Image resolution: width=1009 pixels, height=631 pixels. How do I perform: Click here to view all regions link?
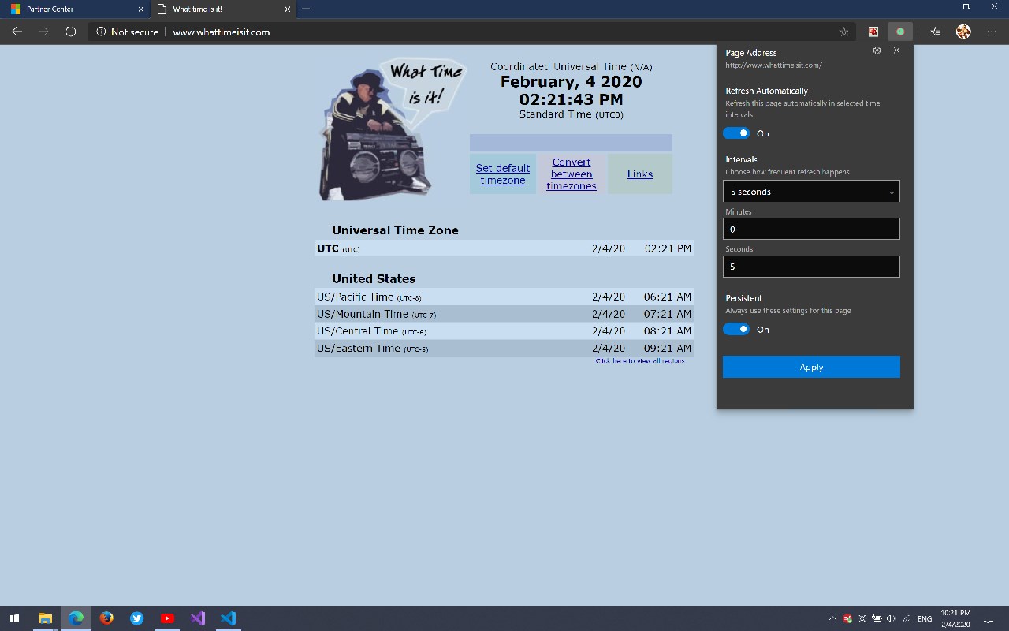(x=640, y=360)
